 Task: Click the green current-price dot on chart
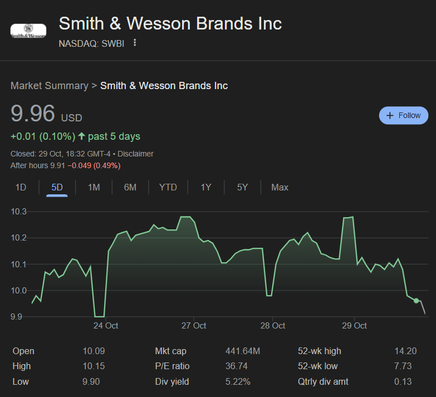(x=416, y=301)
